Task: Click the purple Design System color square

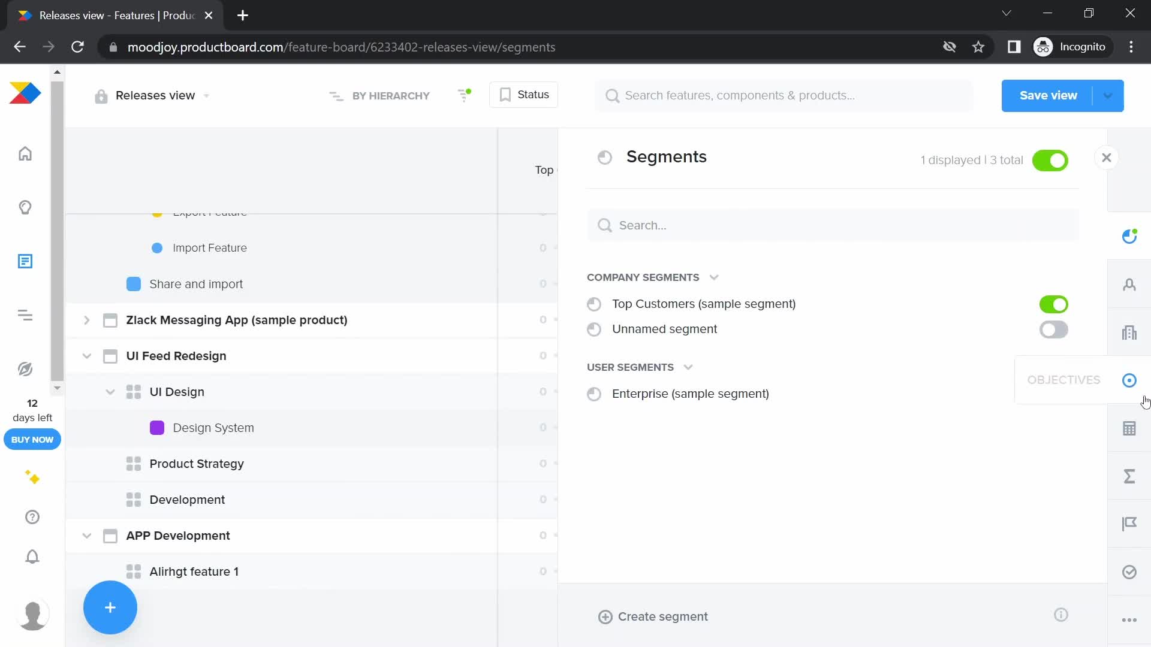Action: (157, 428)
